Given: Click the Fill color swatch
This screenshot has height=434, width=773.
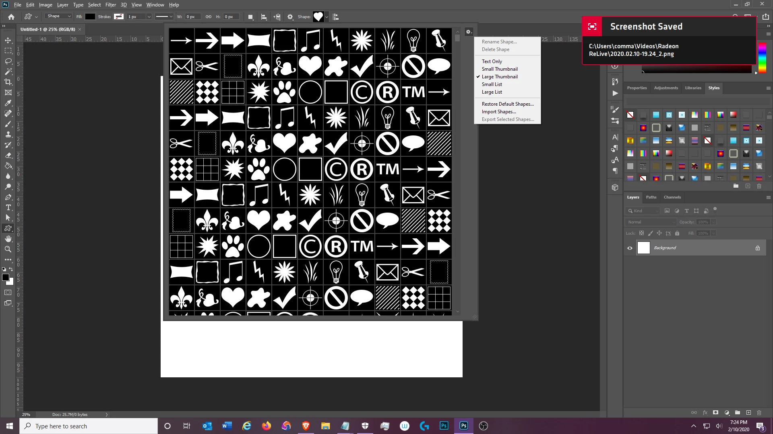Looking at the screenshot, I should (90, 16).
